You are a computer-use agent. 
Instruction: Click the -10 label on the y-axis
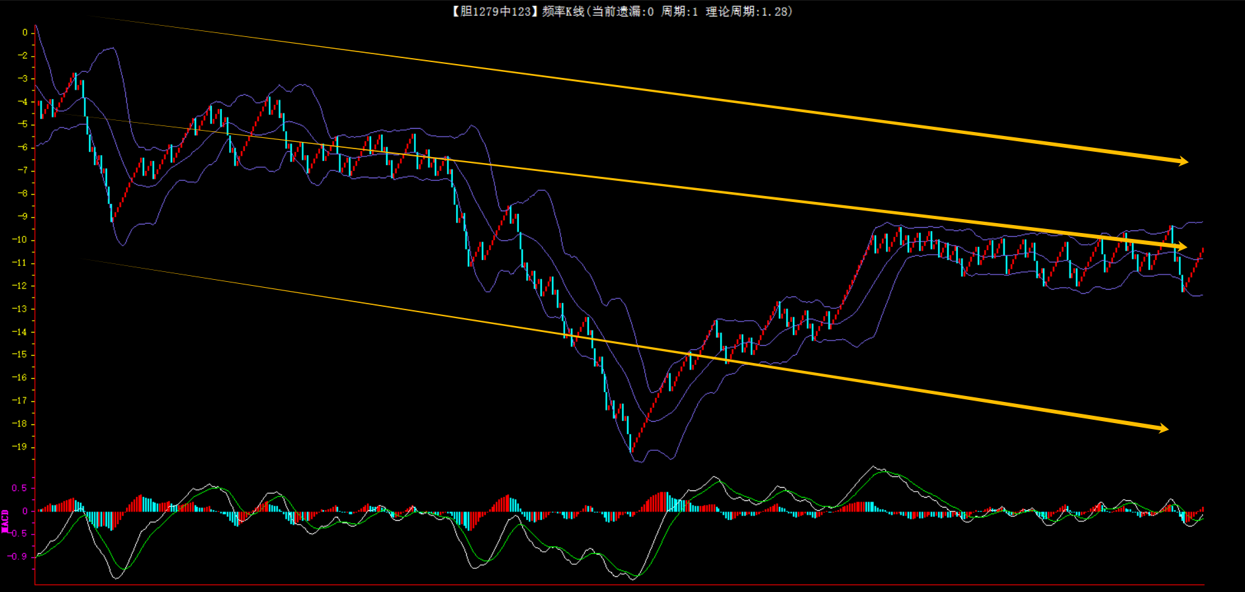20,240
